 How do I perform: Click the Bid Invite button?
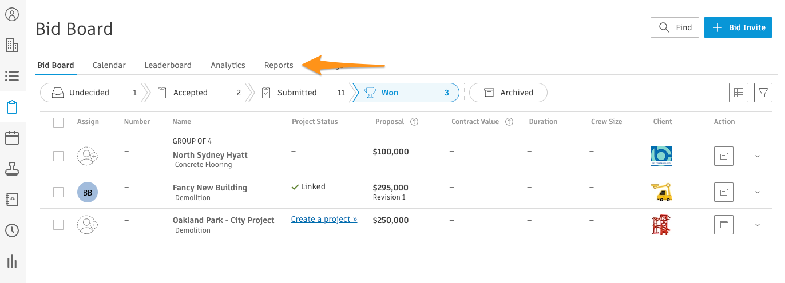tap(738, 27)
